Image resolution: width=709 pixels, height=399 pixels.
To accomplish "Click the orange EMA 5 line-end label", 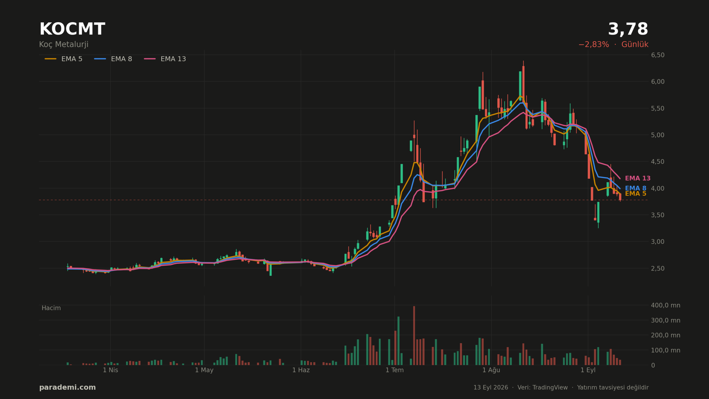I will [x=635, y=194].
